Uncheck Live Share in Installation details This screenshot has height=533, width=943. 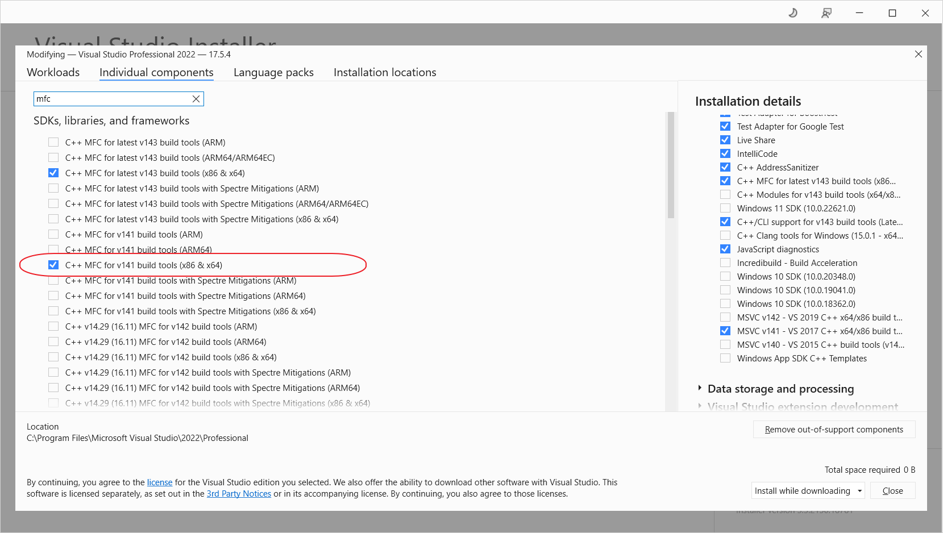(x=725, y=140)
